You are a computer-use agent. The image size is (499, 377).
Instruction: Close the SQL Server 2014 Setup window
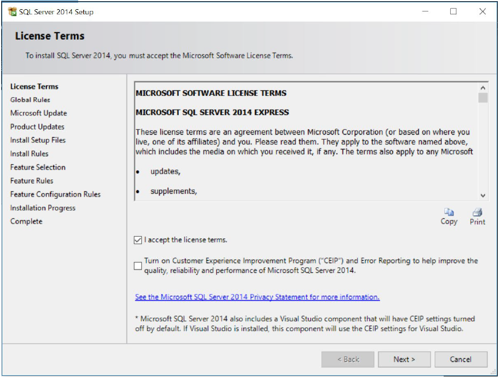tap(482, 11)
